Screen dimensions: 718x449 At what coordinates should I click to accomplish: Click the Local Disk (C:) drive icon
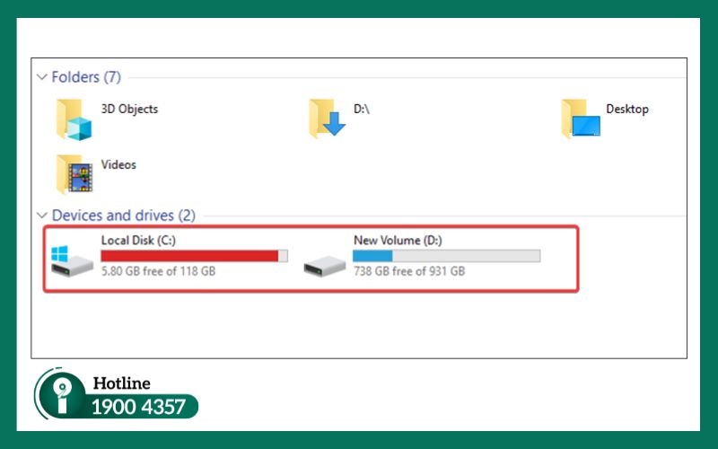click(x=72, y=259)
